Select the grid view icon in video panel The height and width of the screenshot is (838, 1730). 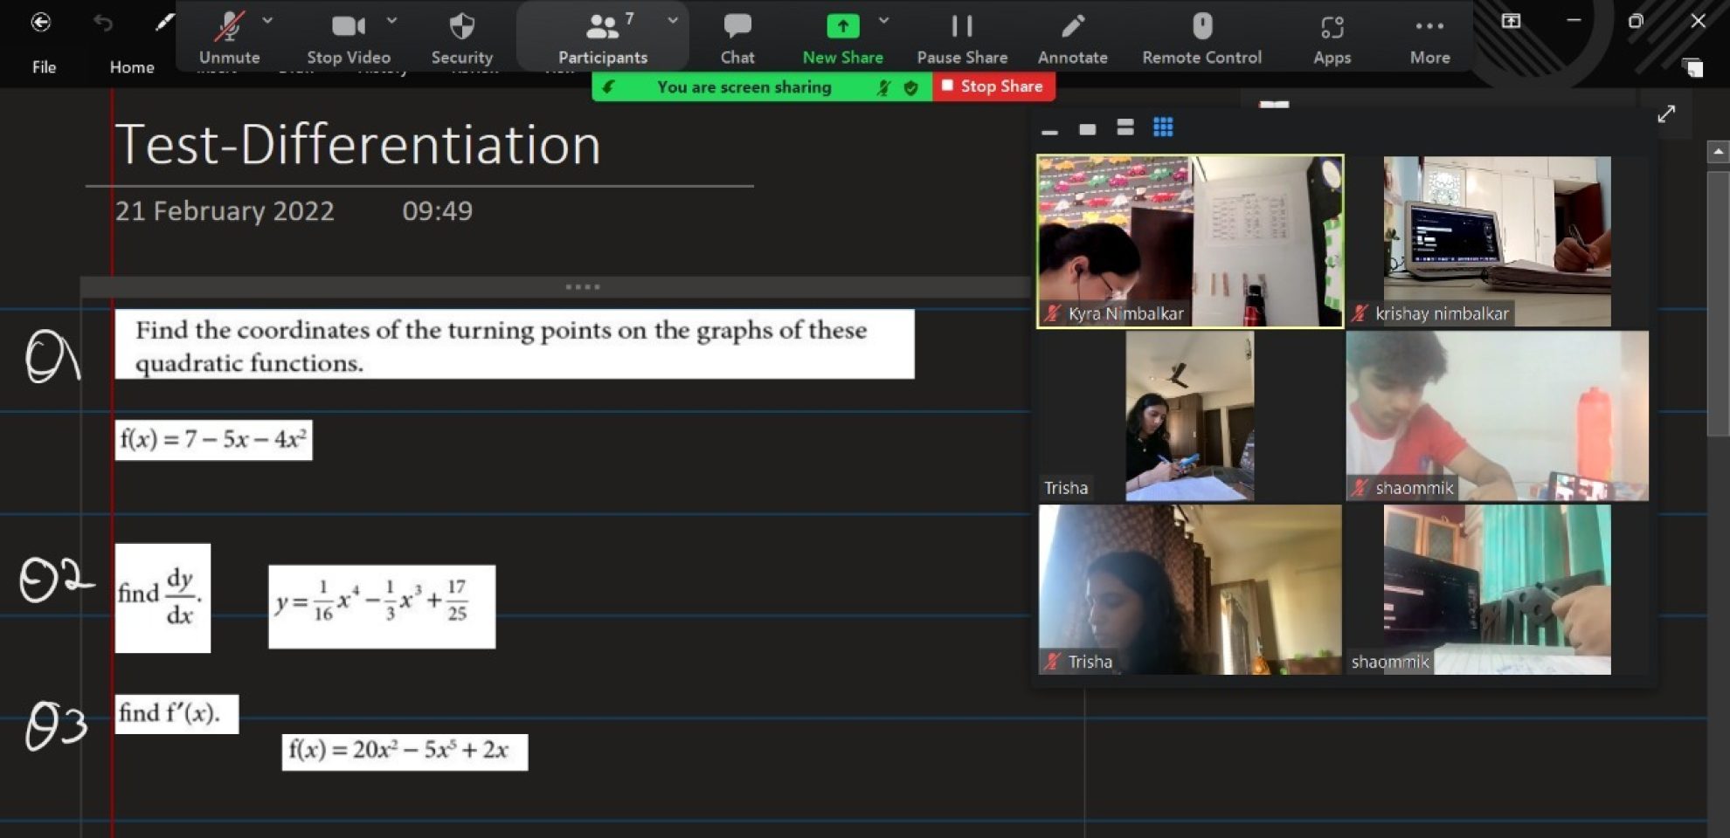tap(1163, 127)
